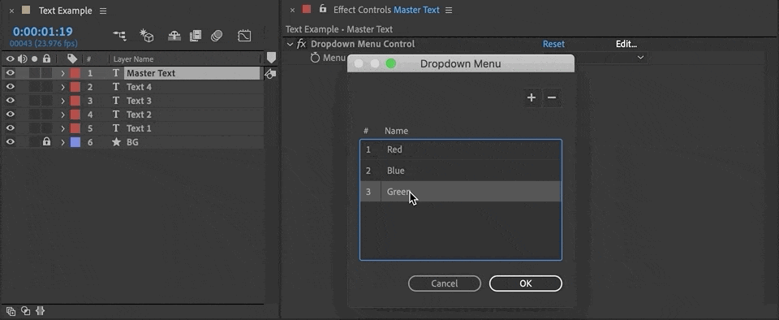Click the label column tag icon
Image resolution: width=779 pixels, height=320 pixels.
[x=72, y=58]
